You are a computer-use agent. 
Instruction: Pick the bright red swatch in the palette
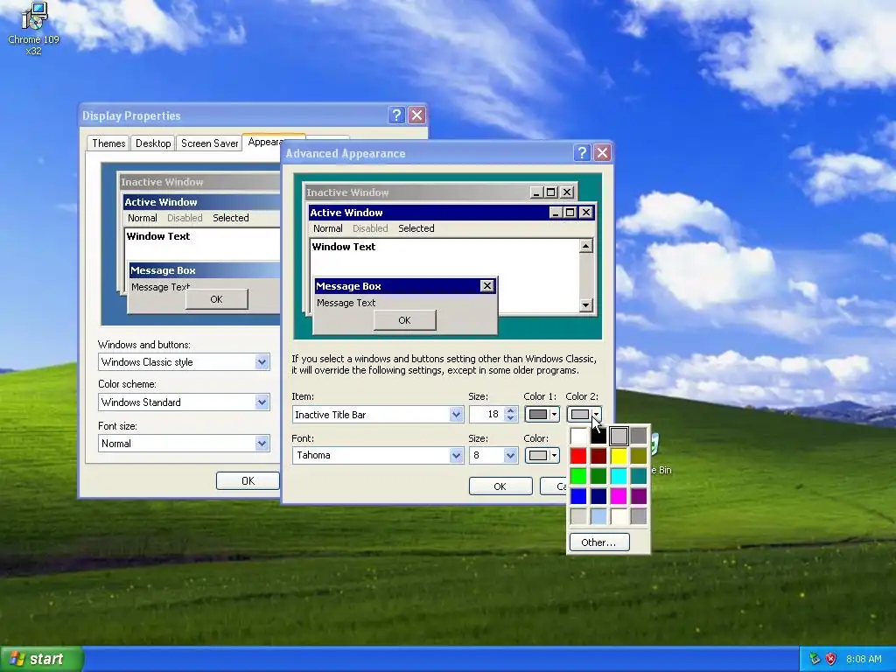tap(578, 456)
